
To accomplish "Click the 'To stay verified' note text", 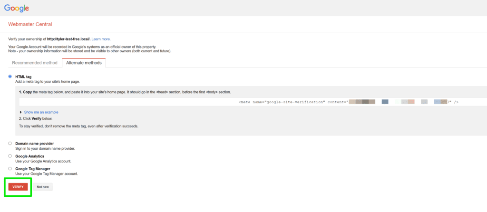I will [x=78, y=126].
